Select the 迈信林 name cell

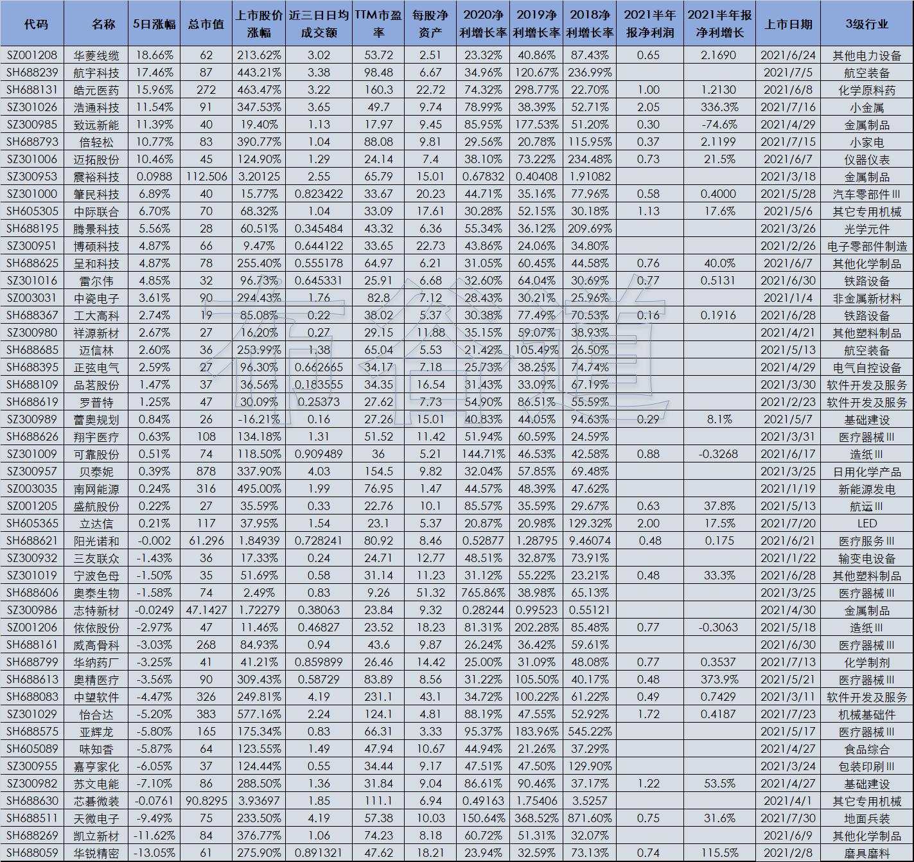click(96, 350)
